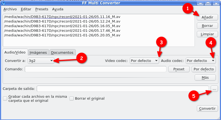Switch to the Audio/Video tab
This screenshot has width=221, height=120.
coord(15,52)
